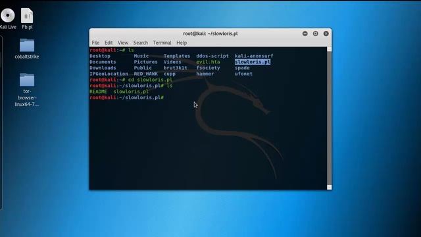
Task: Open the Search menu in terminal
Action: (140, 43)
